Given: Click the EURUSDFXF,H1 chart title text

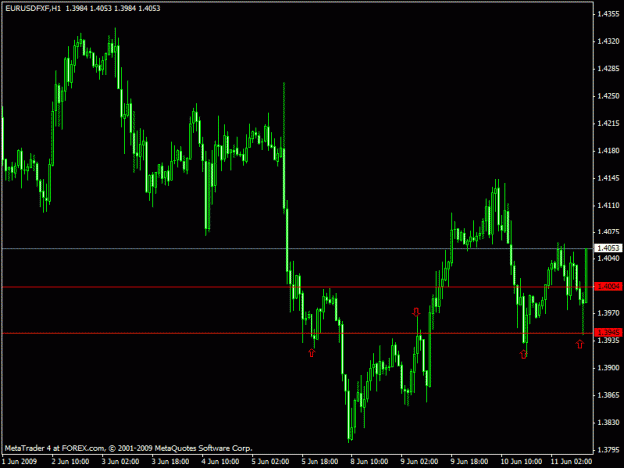Looking at the screenshot, I should click(x=33, y=8).
